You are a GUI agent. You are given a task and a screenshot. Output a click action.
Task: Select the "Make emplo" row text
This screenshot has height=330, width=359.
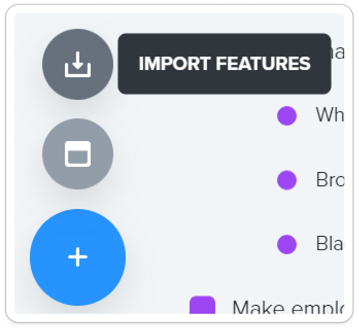pos(288,307)
